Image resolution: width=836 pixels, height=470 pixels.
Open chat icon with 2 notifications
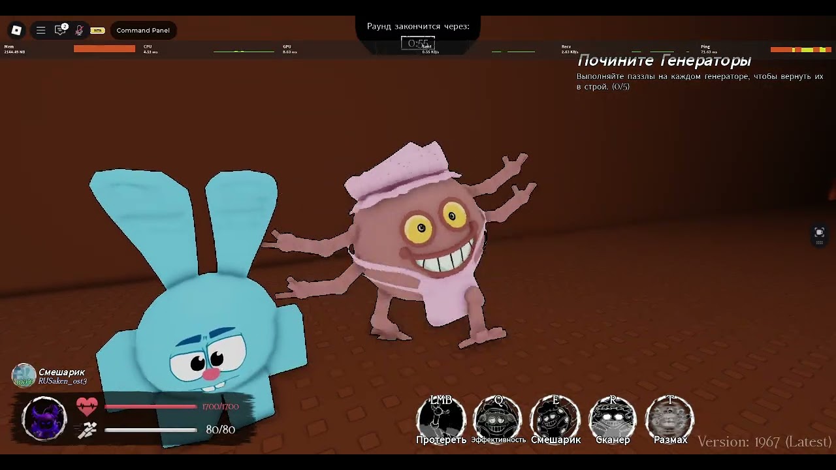click(x=60, y=30)
